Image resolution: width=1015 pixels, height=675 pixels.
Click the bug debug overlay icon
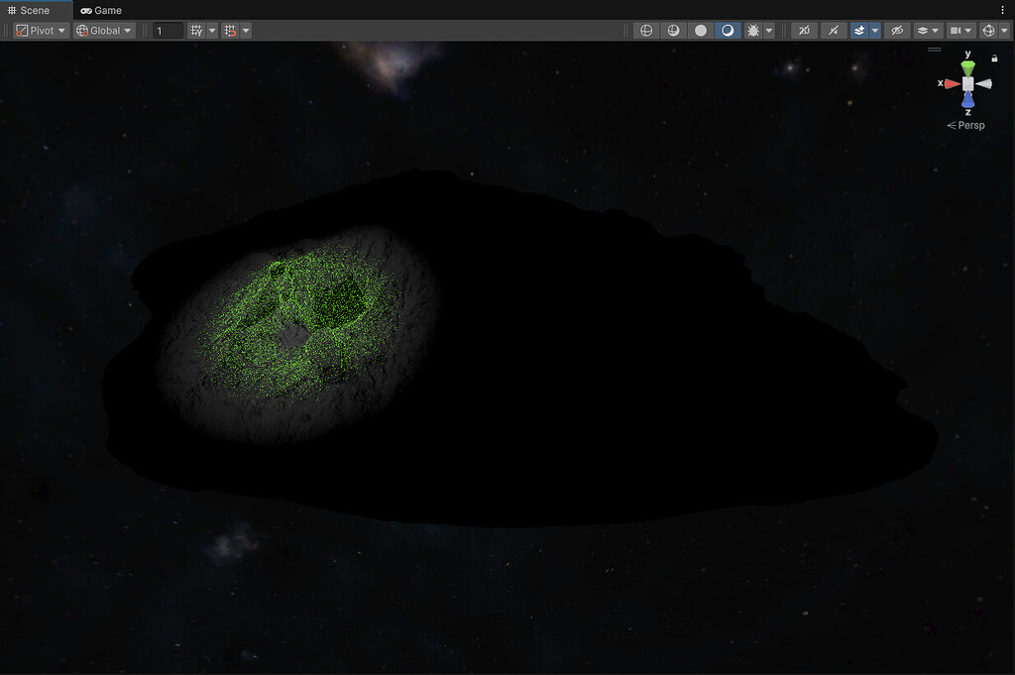[x=753, y=30]
